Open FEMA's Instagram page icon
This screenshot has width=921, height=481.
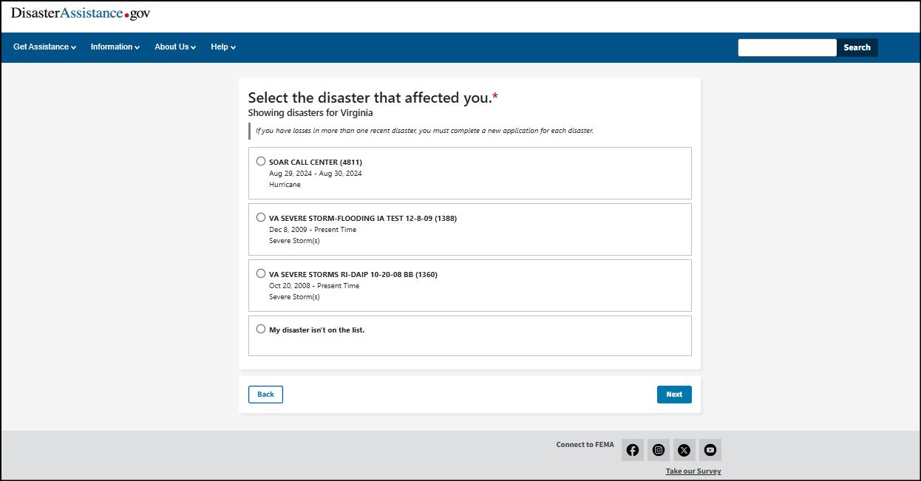tap(658, 450)
